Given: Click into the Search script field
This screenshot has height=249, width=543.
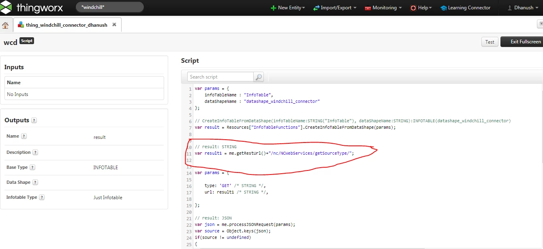Looking at the screenshot, I should pos(220,77).
